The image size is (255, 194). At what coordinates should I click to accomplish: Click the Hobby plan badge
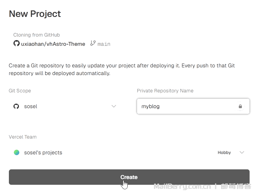[x=224, y=152]
